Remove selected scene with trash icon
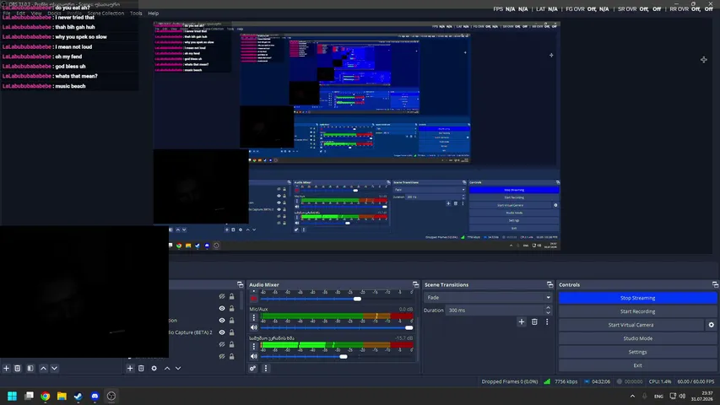Viewport: 720px width, 405px height. point(18,368)
